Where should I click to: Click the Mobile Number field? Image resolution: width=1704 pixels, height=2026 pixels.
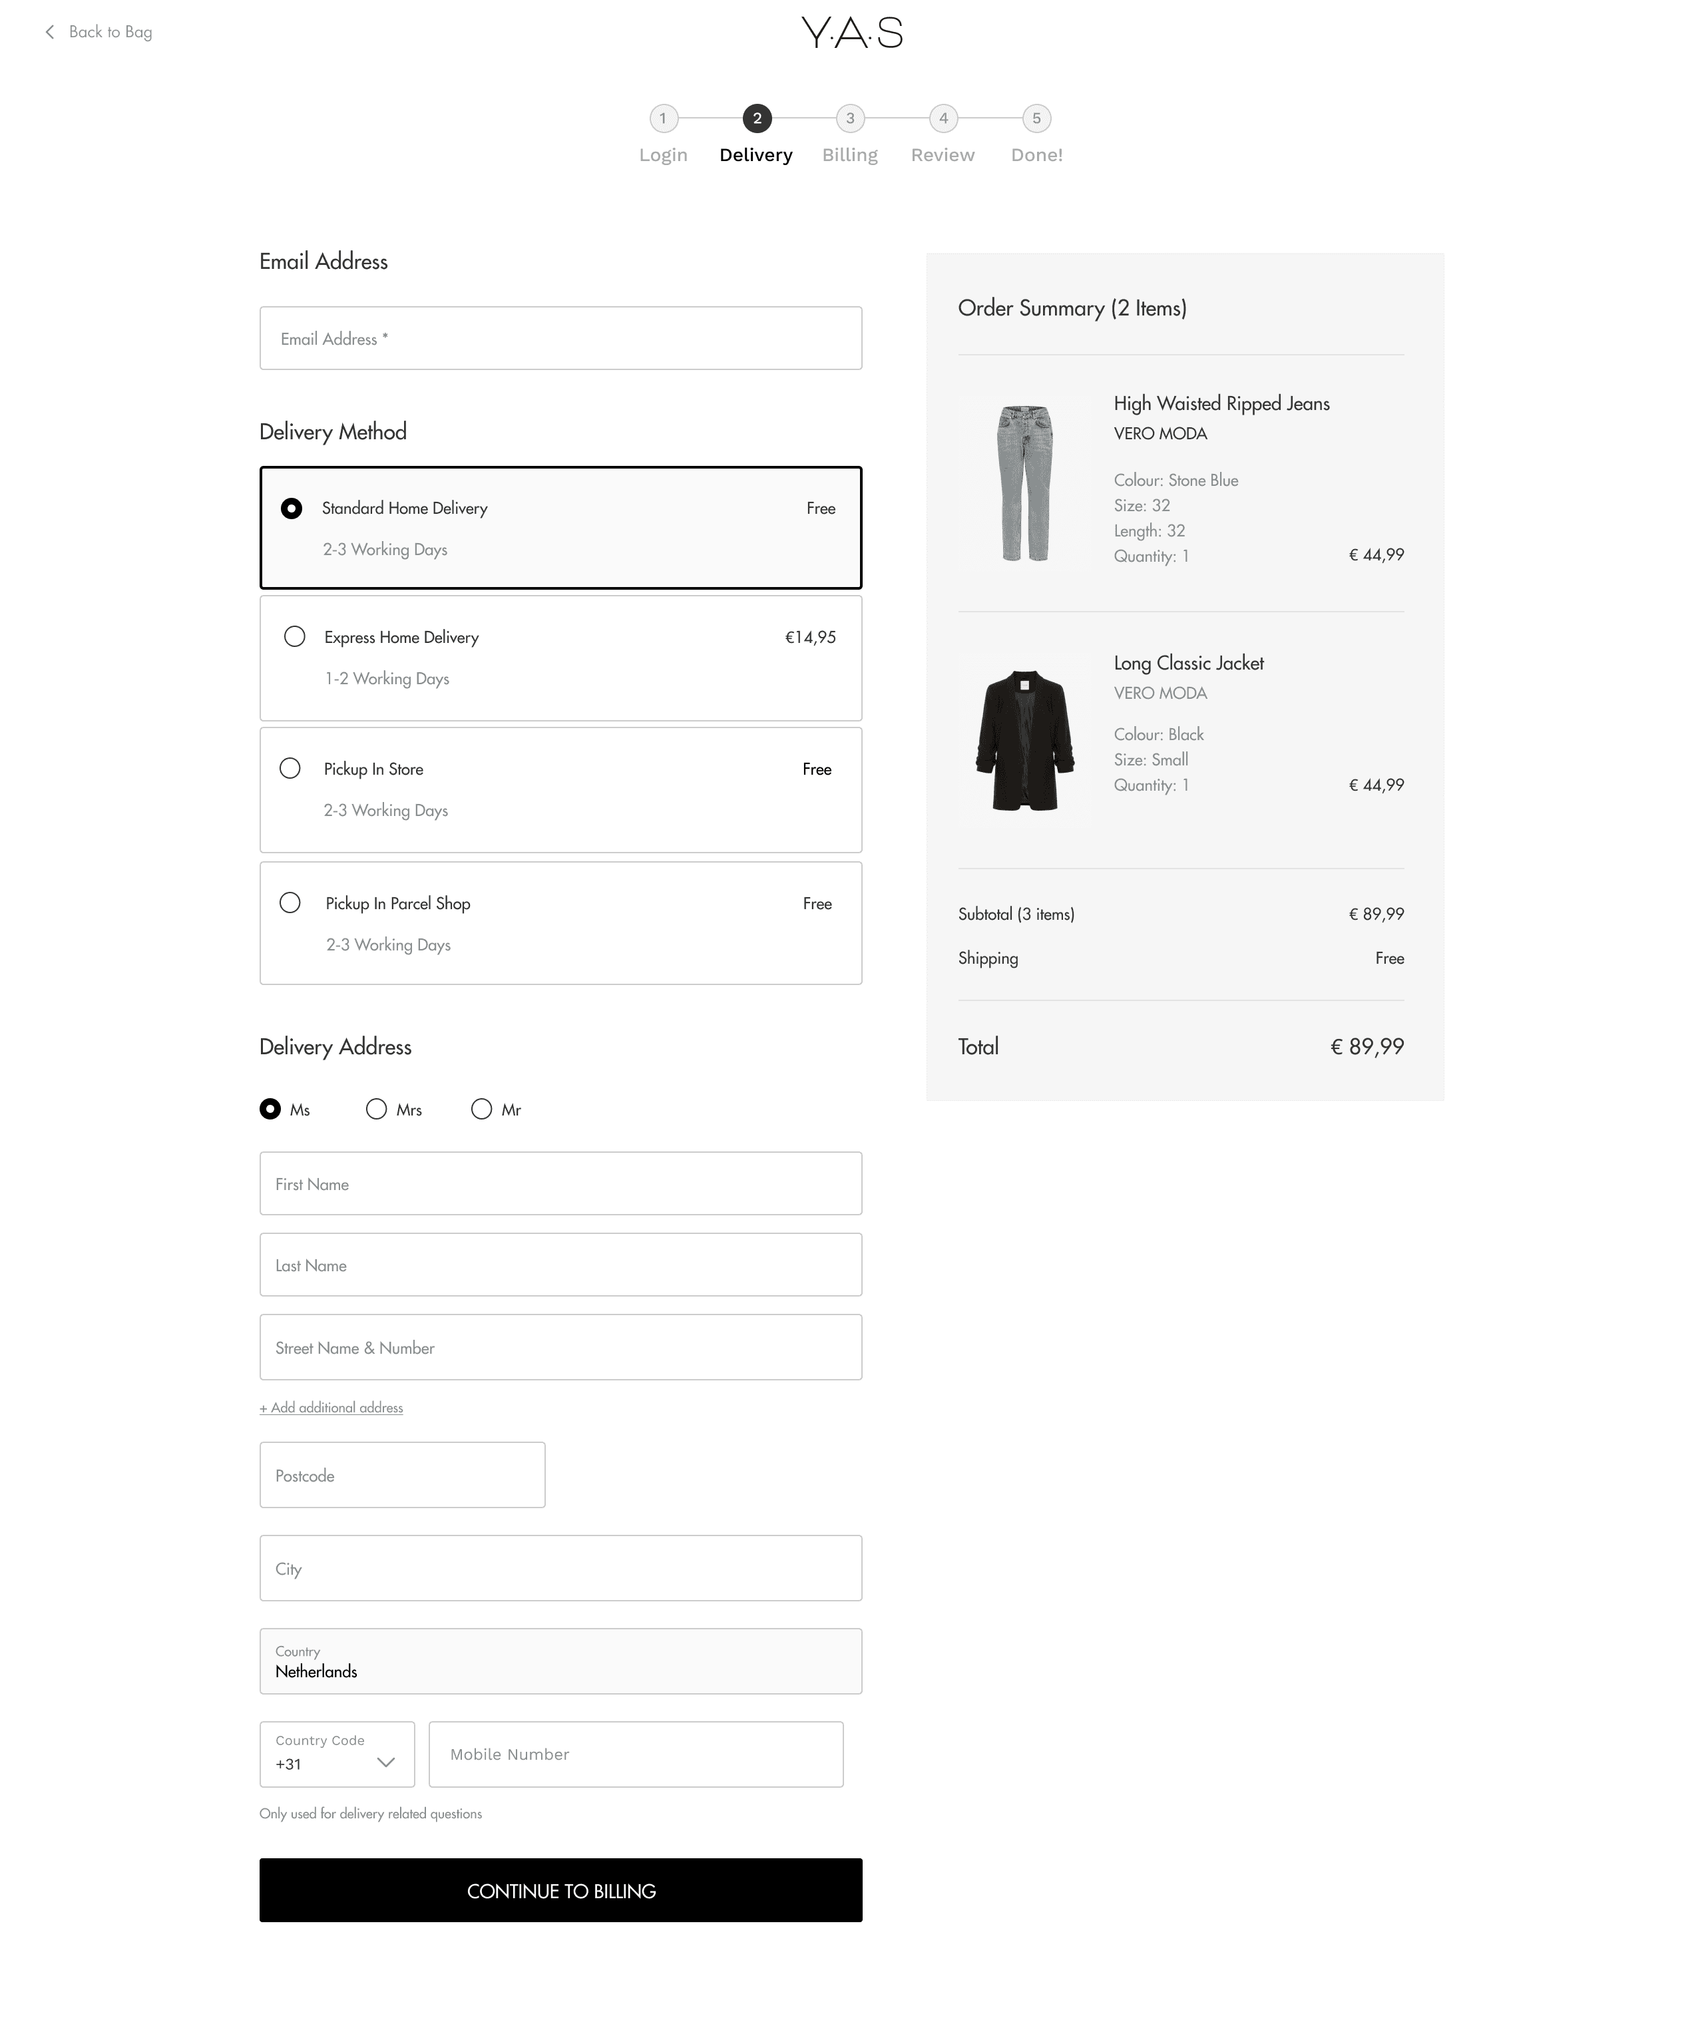coord(636,1754)
